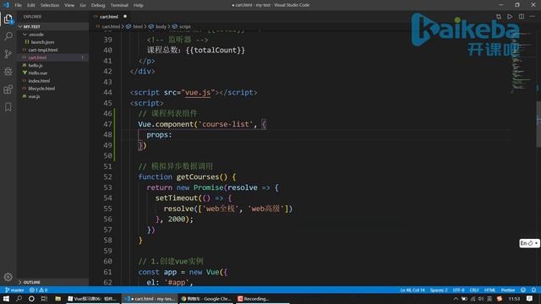Screen dimensions: 541x304
Task: Click the Windows taskbar search icon
Action: pos(19,298)
